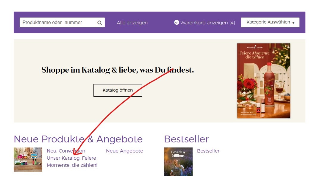Click the NingXia bottle on the catalog cover
The height and width of the screenshot is (176, 320).
(269, 85)
